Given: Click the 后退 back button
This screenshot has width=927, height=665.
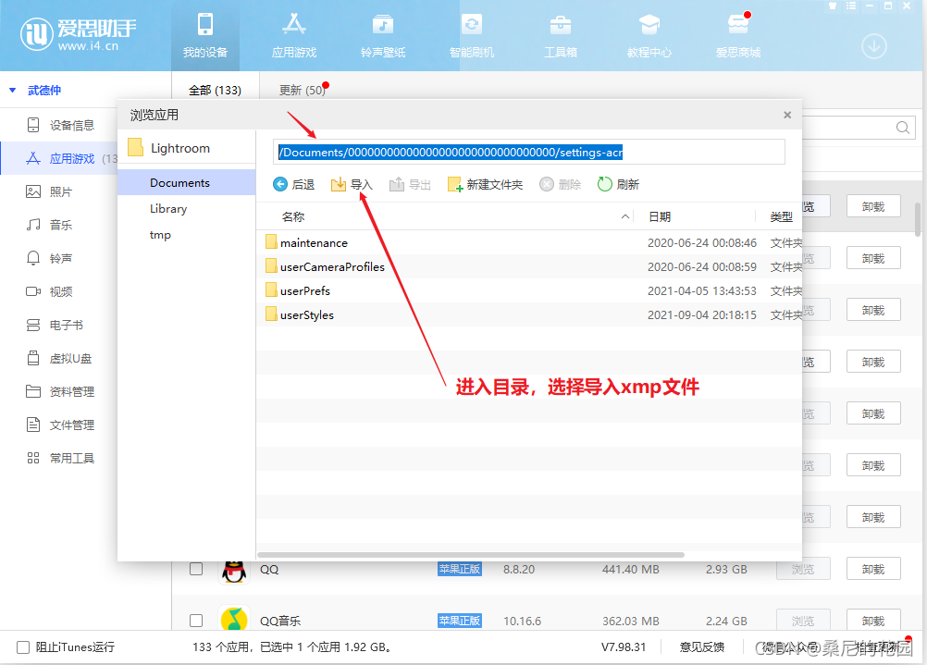Looking at the screenshot, I should tap(294, 184).
